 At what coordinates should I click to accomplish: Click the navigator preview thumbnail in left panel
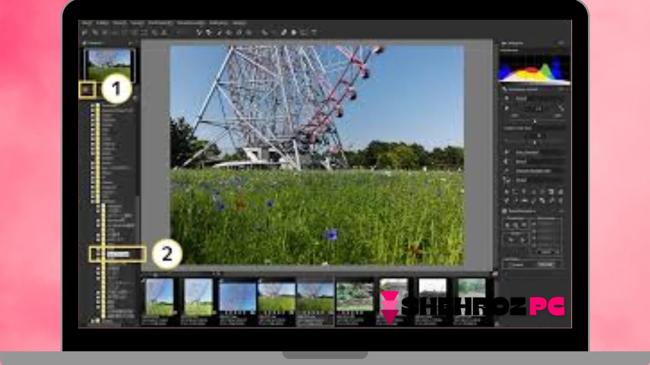tap(109, 65)
